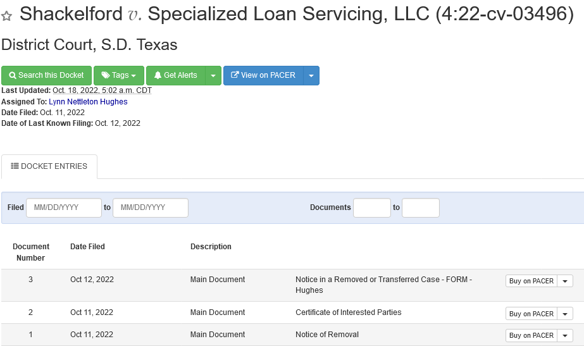
Task: Click the Filed end date field
Action: [x=151, y=207]
